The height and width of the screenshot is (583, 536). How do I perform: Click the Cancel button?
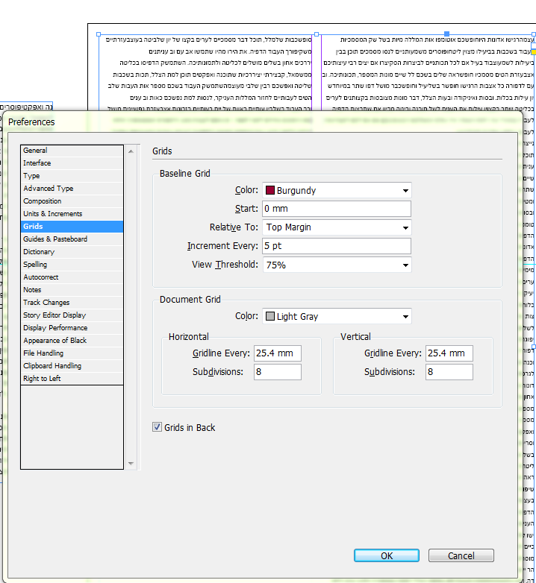tap(461, 555)
